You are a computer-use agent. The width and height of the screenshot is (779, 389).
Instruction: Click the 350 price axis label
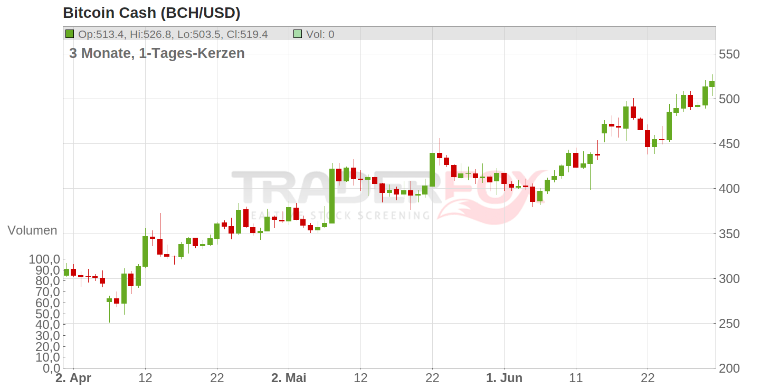729,234
